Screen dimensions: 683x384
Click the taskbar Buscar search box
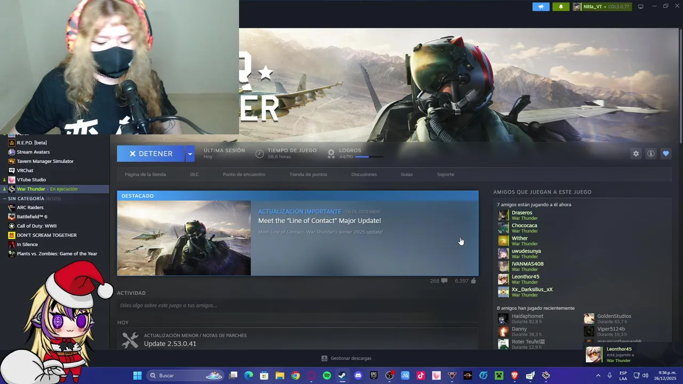coord(186,375)
